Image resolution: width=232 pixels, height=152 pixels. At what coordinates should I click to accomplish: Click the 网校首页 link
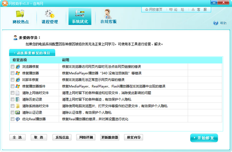[x=154, y=10]
